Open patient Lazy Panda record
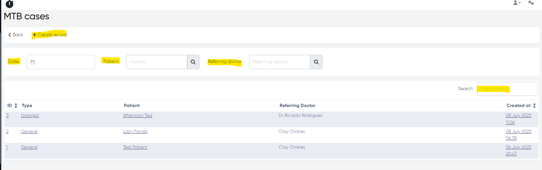Image resolution: width=542 pixels, height=170 pixels. pos(135,132)
